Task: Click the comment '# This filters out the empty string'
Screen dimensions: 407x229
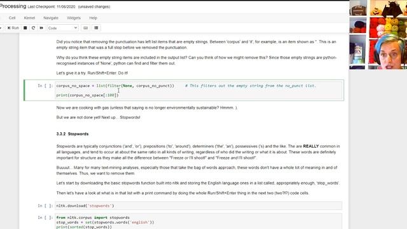Action: [251, 86]
